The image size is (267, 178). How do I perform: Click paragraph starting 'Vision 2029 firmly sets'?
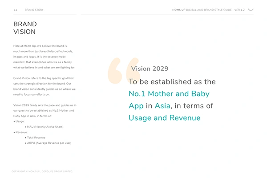45,110
